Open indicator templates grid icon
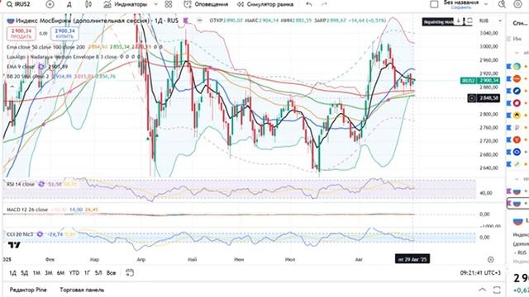The image size is (529, 297). [169, 4]
